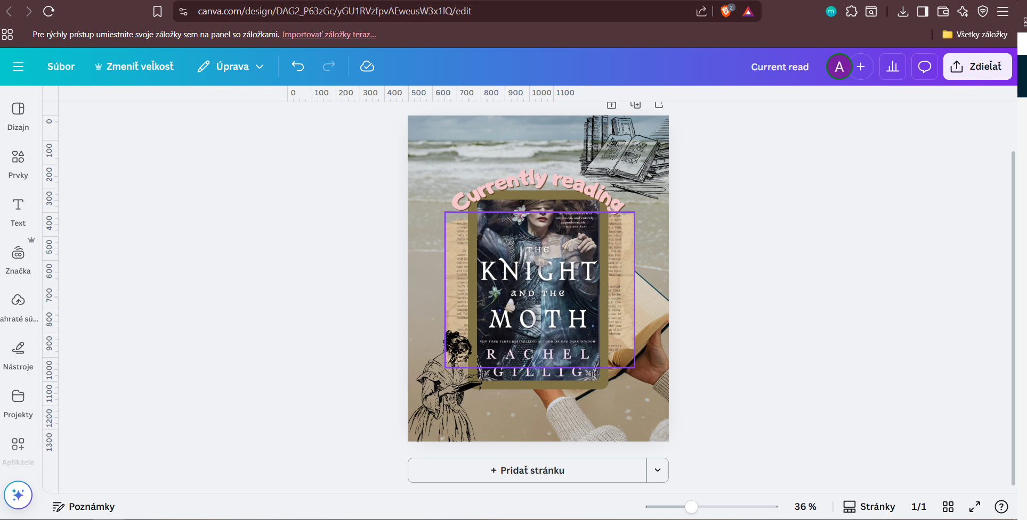Open Poznámky notes panel
The height and width of the screenshot is (520, 1027).
click(x=84, y=507)
